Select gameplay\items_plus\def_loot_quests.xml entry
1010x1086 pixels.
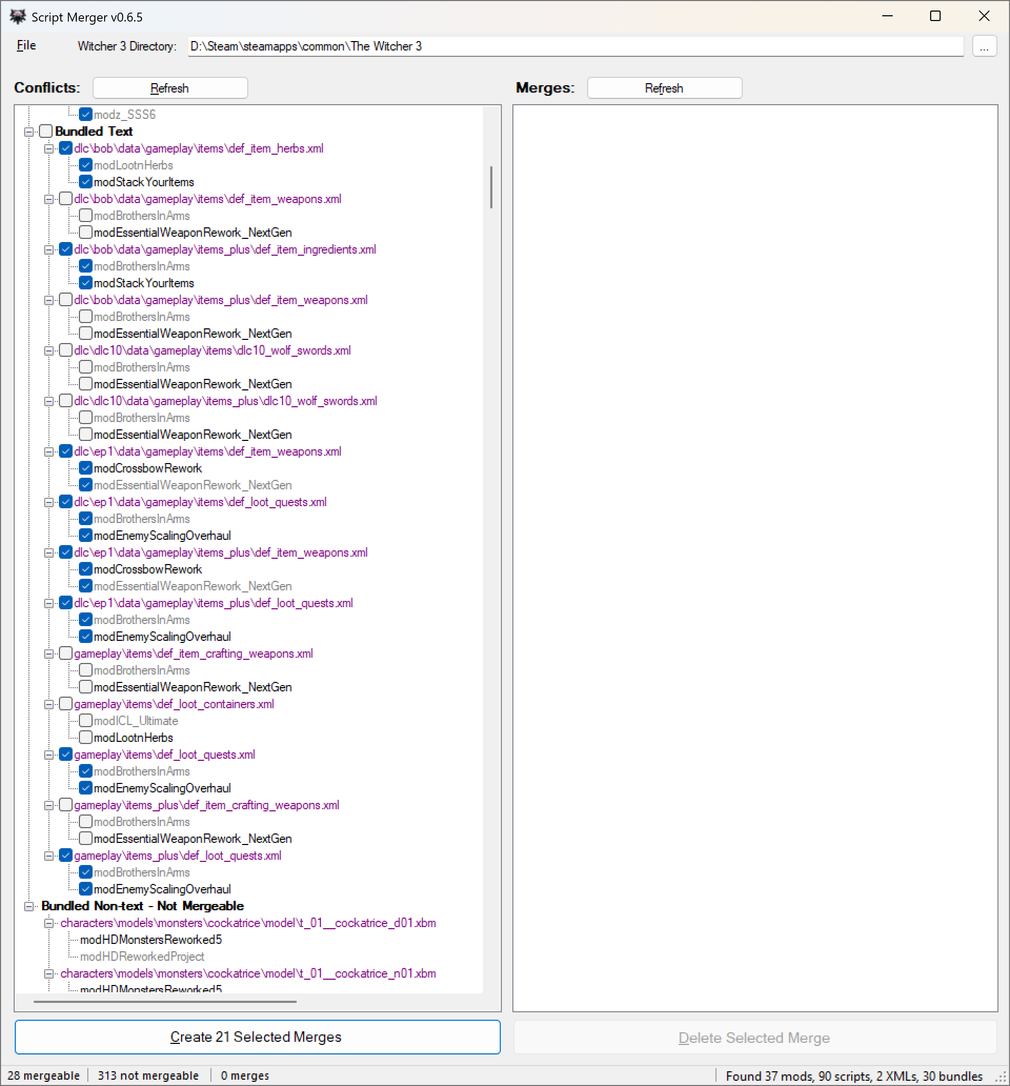click(x=177, y=856)
